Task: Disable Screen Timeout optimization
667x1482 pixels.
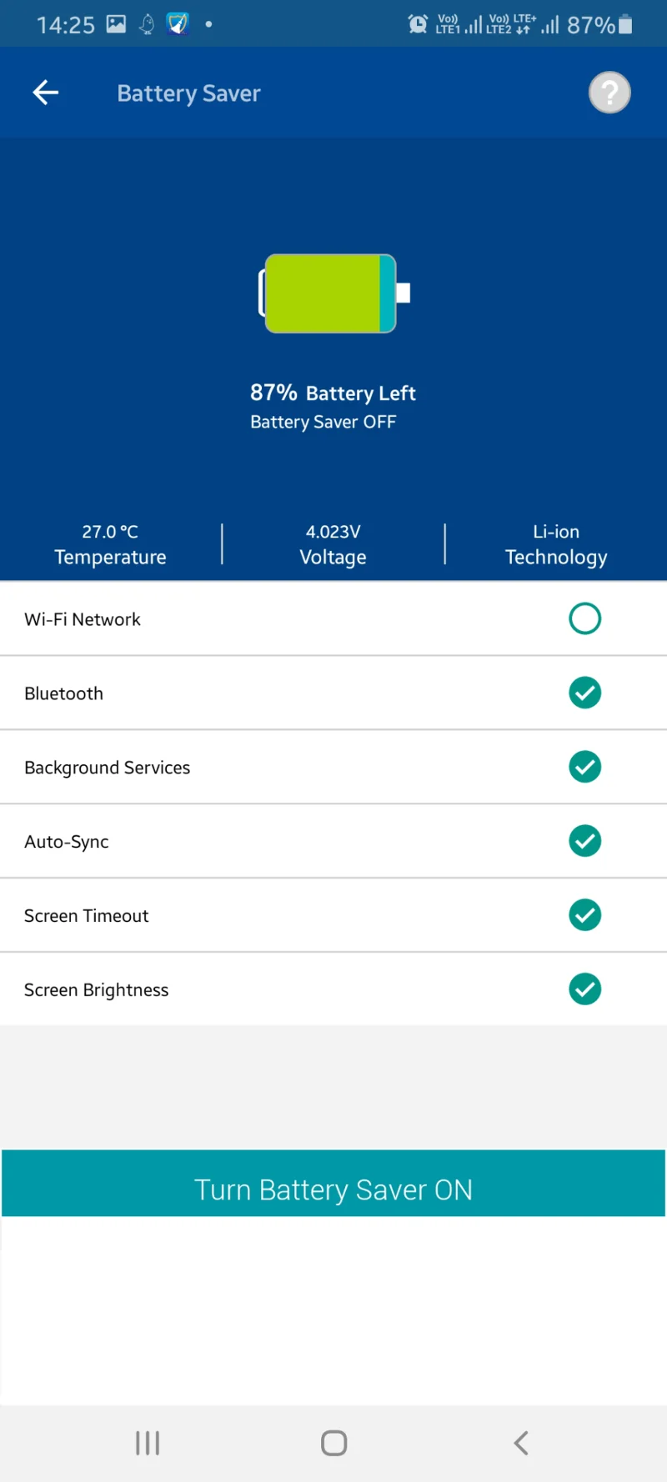Action: coord(584,915)
